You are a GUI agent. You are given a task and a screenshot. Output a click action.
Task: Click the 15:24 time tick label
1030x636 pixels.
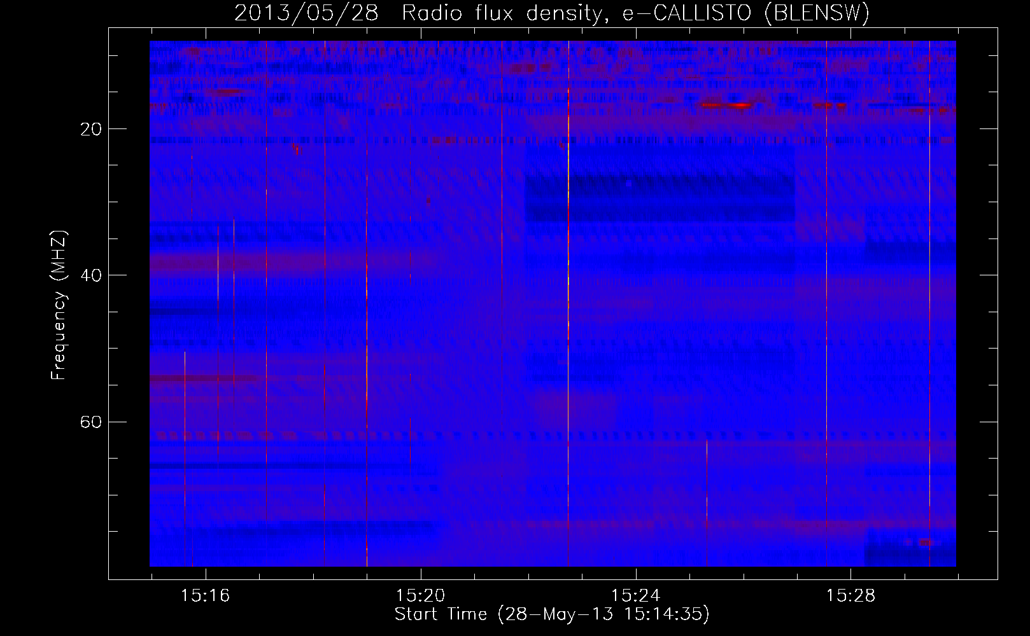coord(635,596)
